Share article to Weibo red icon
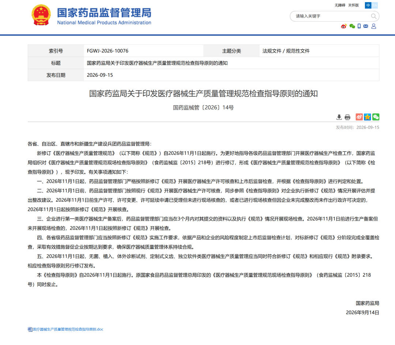 pyautogui.click(x=359, y=117)
